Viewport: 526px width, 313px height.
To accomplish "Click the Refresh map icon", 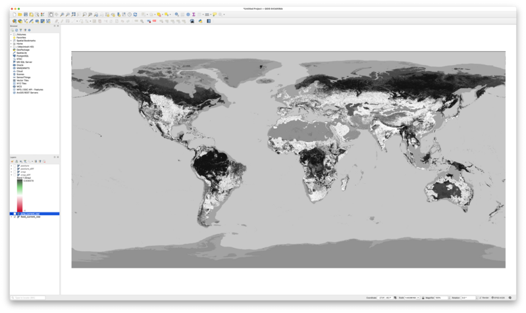I will (135, 14).
